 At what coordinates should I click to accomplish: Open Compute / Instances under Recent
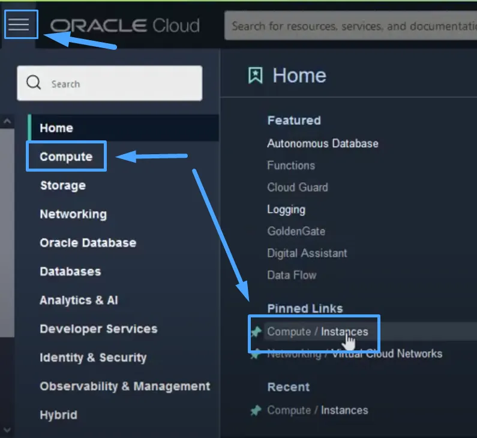317,410
